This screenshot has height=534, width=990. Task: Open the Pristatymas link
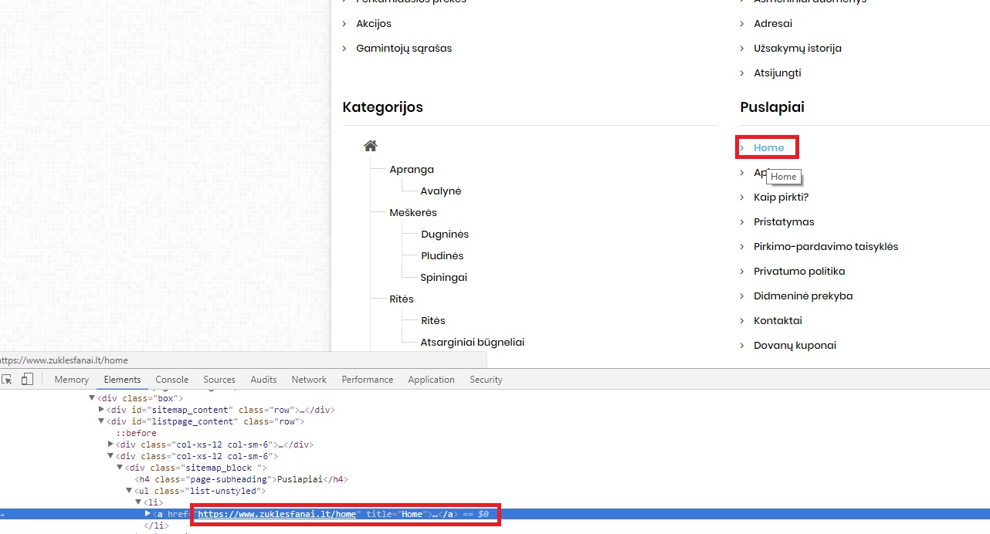pyautogui.click(x=784, y=221)
